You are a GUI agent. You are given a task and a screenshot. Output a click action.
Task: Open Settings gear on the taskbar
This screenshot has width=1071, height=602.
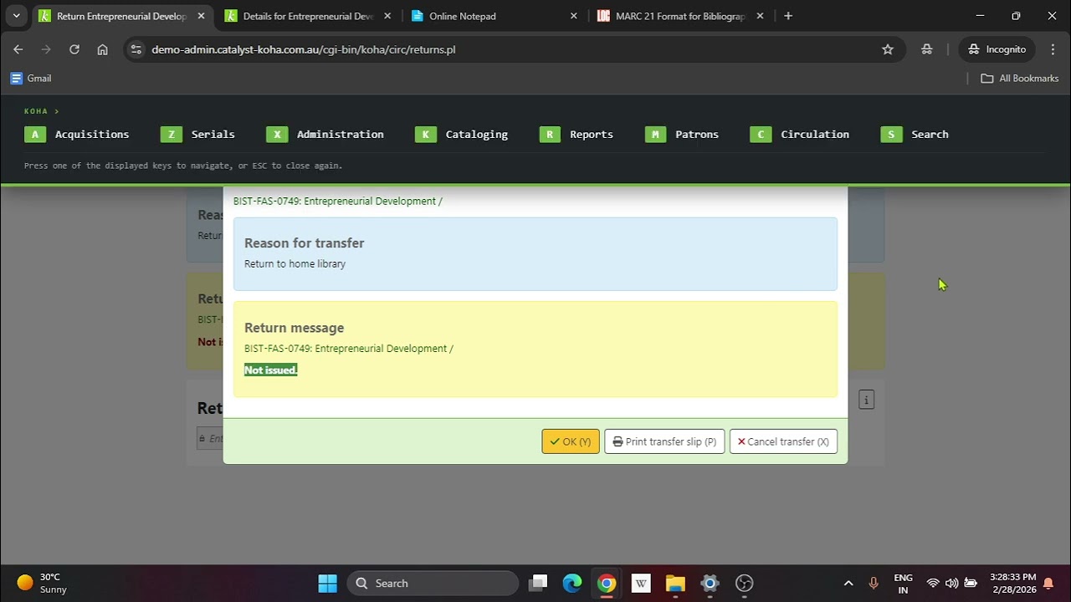point(710,583)
